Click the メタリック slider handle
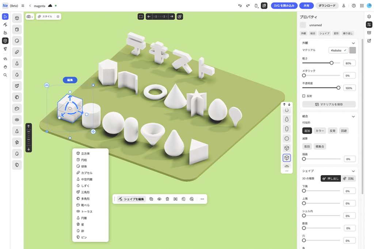 304,75
